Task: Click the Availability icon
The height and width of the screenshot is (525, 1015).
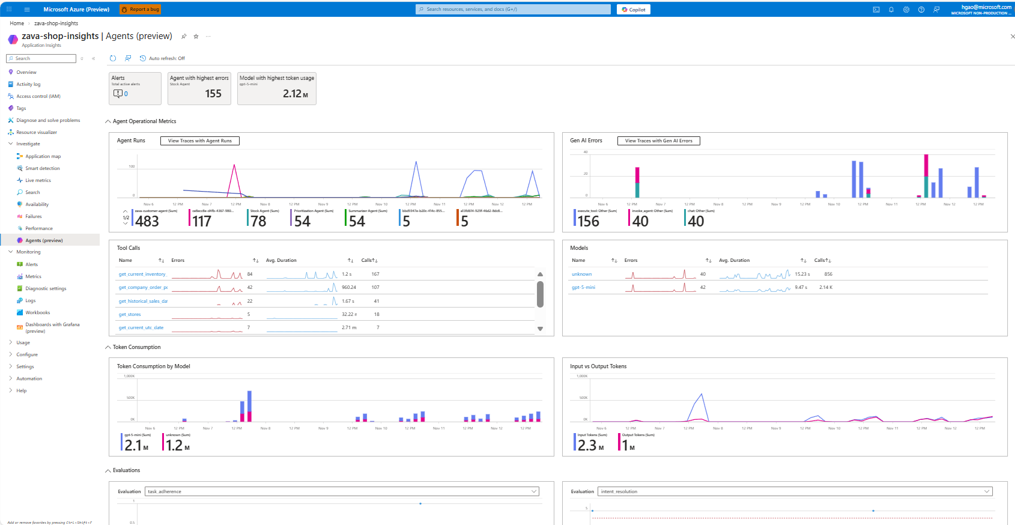Action: (20, 204)
